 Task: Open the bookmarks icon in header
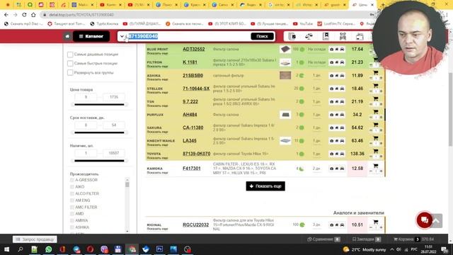[x=326, y=36]
